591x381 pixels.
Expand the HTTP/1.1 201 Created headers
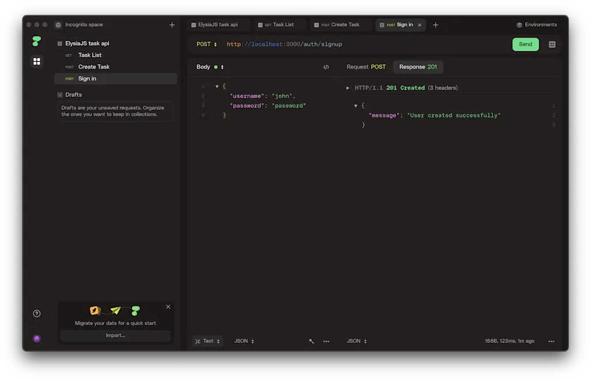tap(347, 88)
